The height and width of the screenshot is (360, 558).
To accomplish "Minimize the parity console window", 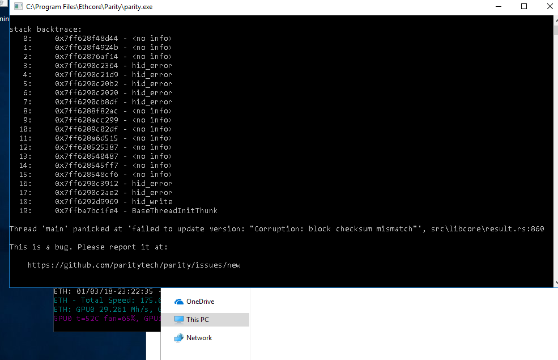I will [498, 6].
